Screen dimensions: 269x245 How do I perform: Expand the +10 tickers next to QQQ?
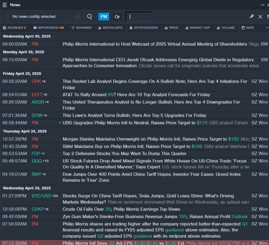(46, 161)
